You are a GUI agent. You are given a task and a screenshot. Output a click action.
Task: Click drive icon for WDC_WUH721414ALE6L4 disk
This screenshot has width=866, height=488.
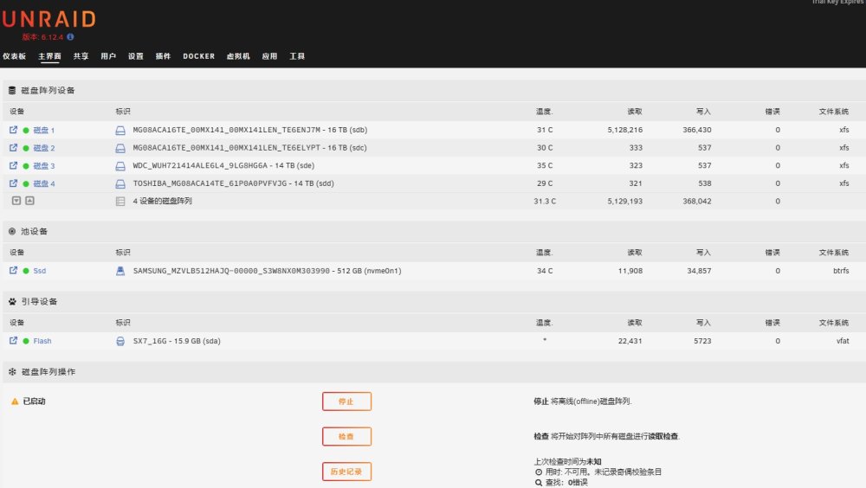[120, 166]
